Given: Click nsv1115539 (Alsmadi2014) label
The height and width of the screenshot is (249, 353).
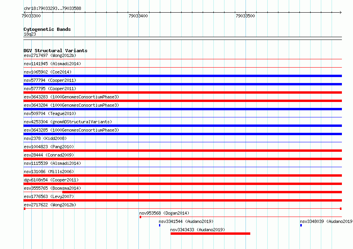Looking at the screenshot, I should coord(52,163).
